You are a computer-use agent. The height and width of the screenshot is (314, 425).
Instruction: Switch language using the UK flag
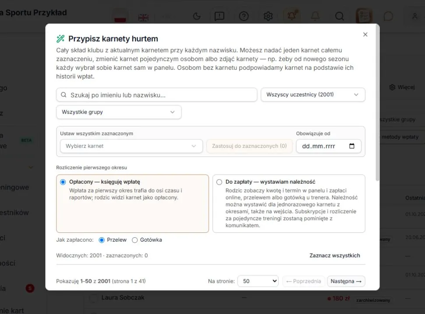click(x=143, y=18)
